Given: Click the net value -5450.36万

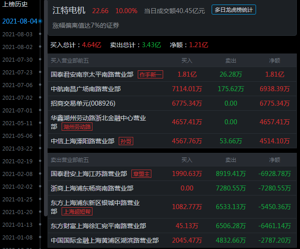Looking at the screenshot, I should (275, 207).
